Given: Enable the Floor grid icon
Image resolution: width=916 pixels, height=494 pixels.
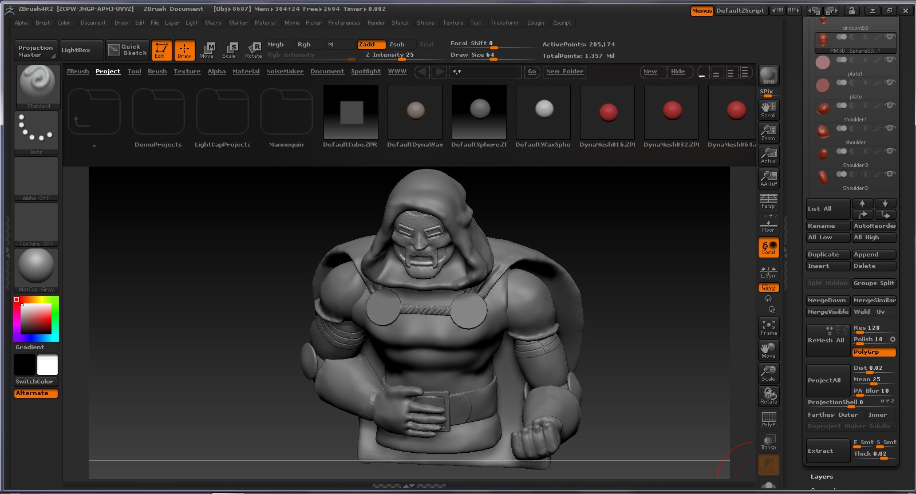Looking at the screenshot, I should pyautogui.click(x=768, y=224).
